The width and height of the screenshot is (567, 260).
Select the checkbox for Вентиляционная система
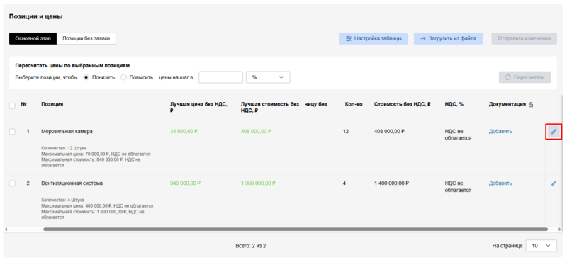point(12,183)
